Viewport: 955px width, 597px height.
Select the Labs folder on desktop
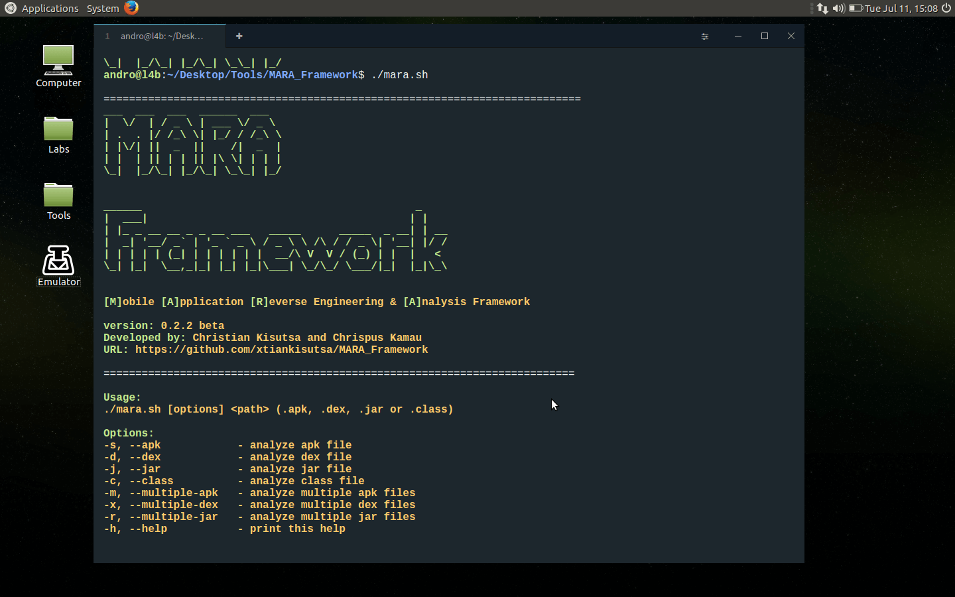[x=58, y=135]
